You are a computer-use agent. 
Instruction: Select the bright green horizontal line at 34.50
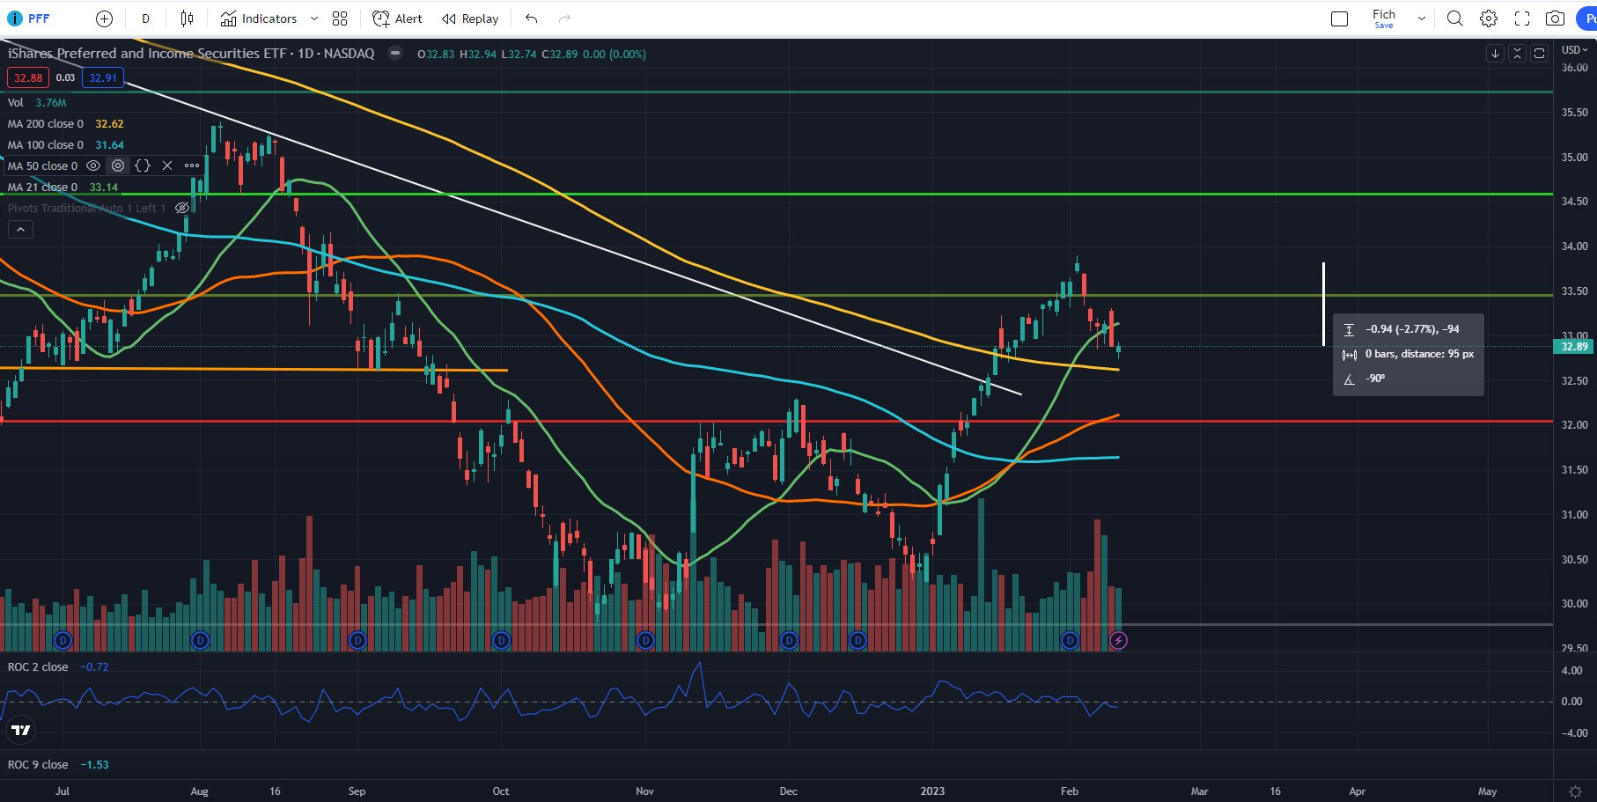pyautogui.click(x=776, y=194)
